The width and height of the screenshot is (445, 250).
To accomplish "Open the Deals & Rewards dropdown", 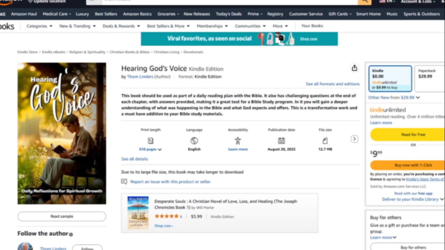I will (x=121, y=26).
